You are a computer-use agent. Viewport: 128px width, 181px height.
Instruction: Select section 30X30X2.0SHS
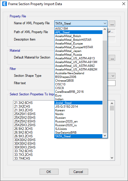tap(25, 140)
